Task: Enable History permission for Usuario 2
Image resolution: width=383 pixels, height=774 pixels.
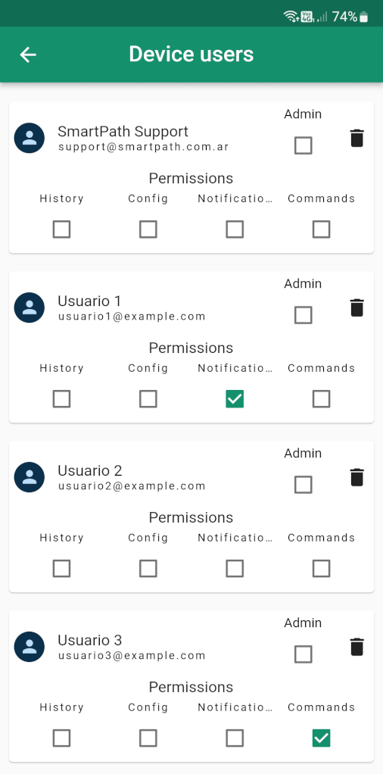Action: [62, 569]
